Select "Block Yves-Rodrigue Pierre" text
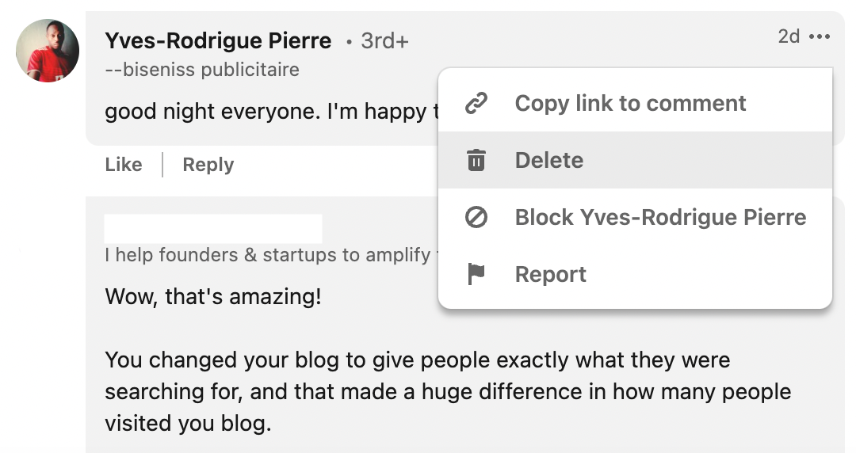The width and height of the screenshot is (856, 453). click(x=660, y=217)
